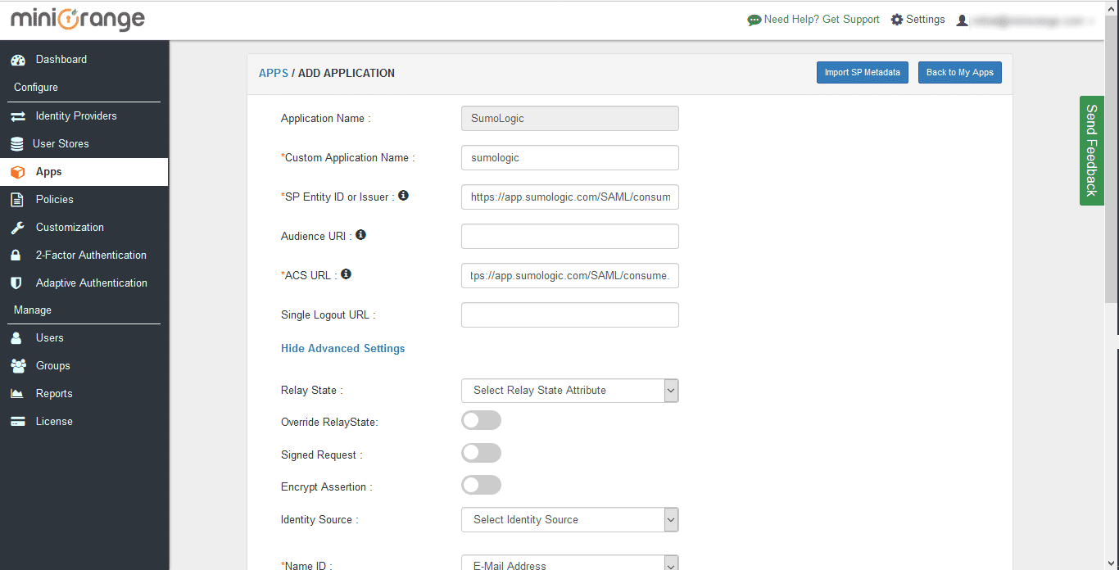Turn on Encrypt Assertion switch
The width and height of the screenshot is (1119, 570).
coord(481,486)
